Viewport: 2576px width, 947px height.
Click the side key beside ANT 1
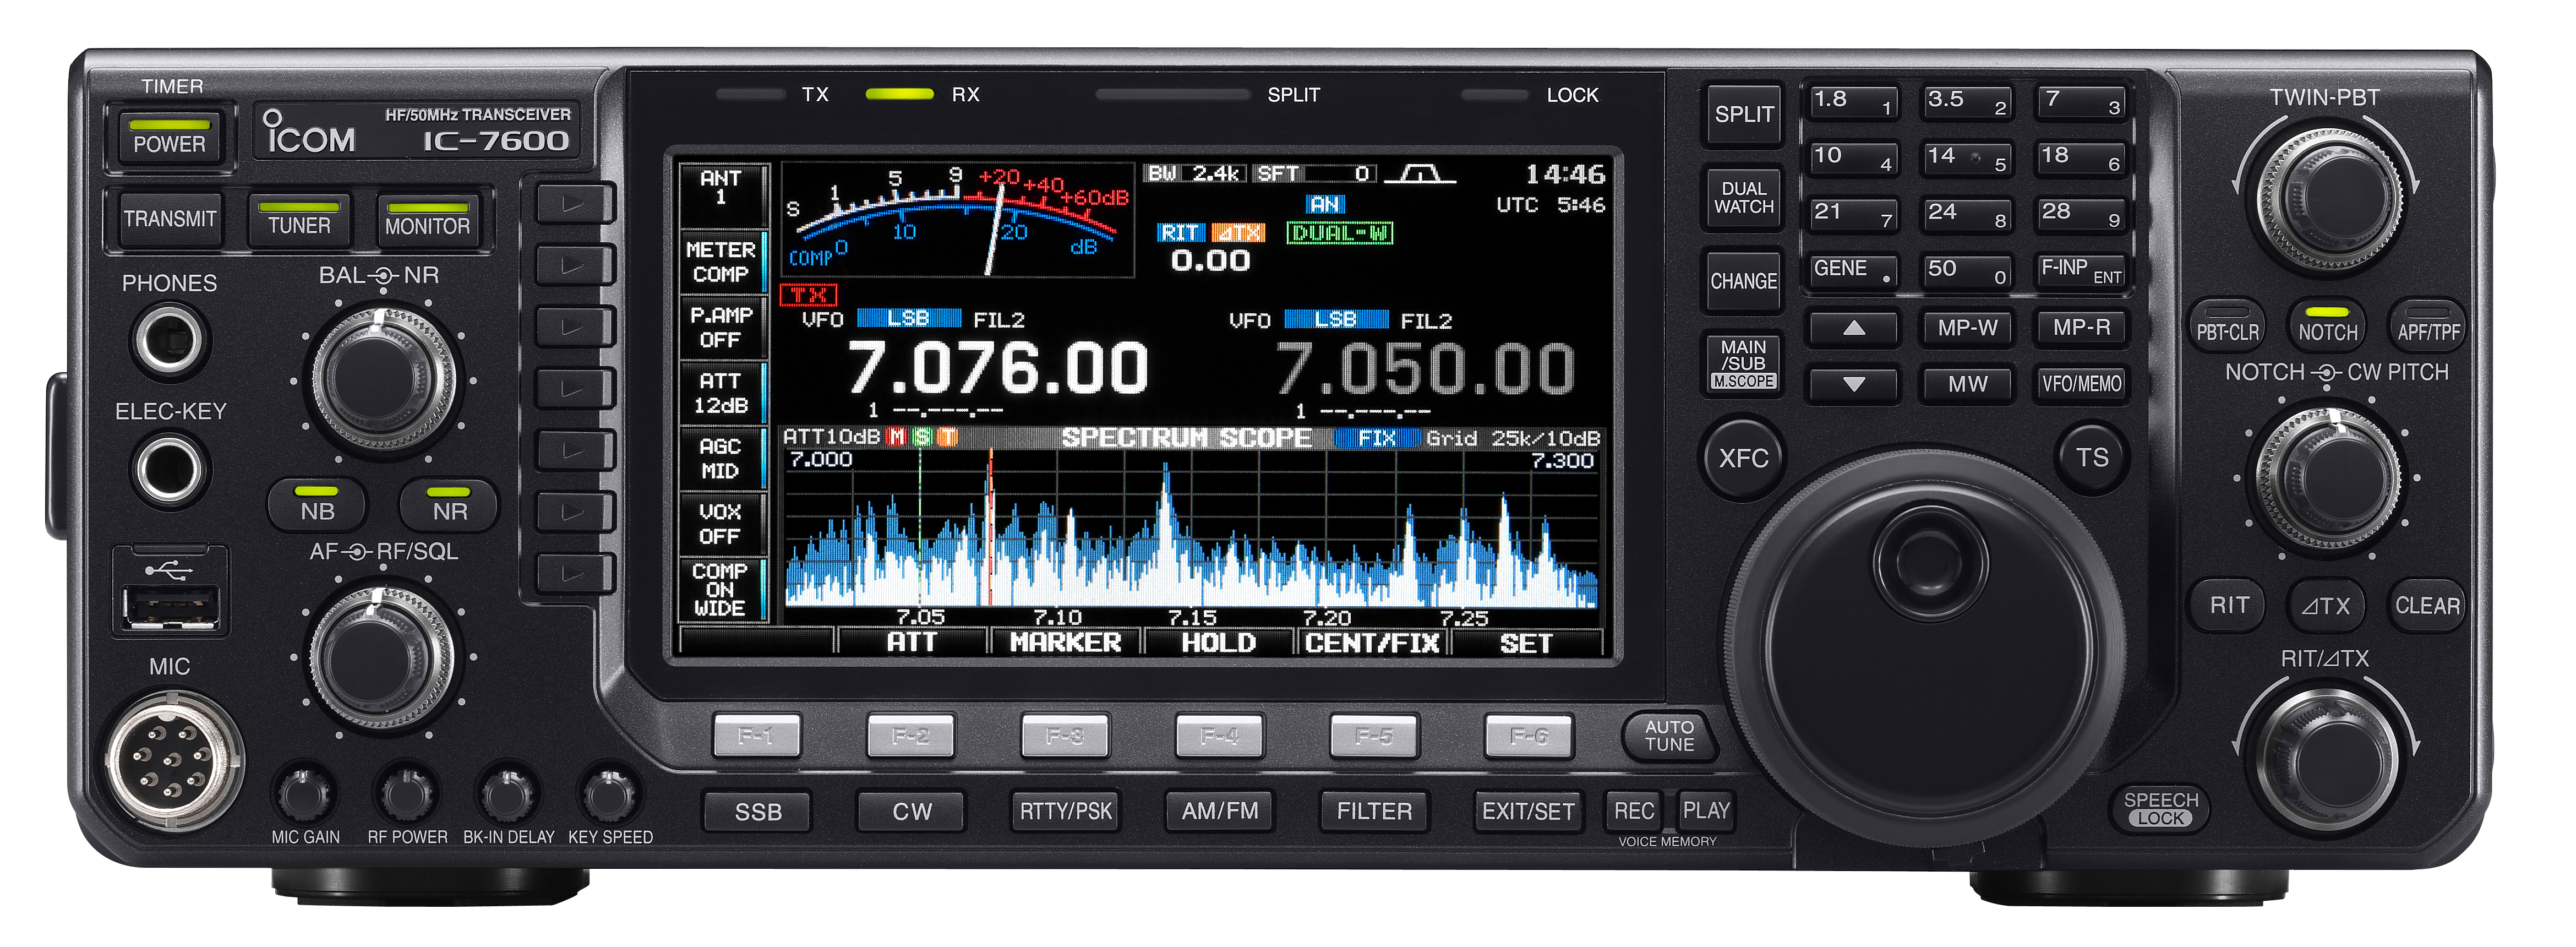(x=574, y=204)
